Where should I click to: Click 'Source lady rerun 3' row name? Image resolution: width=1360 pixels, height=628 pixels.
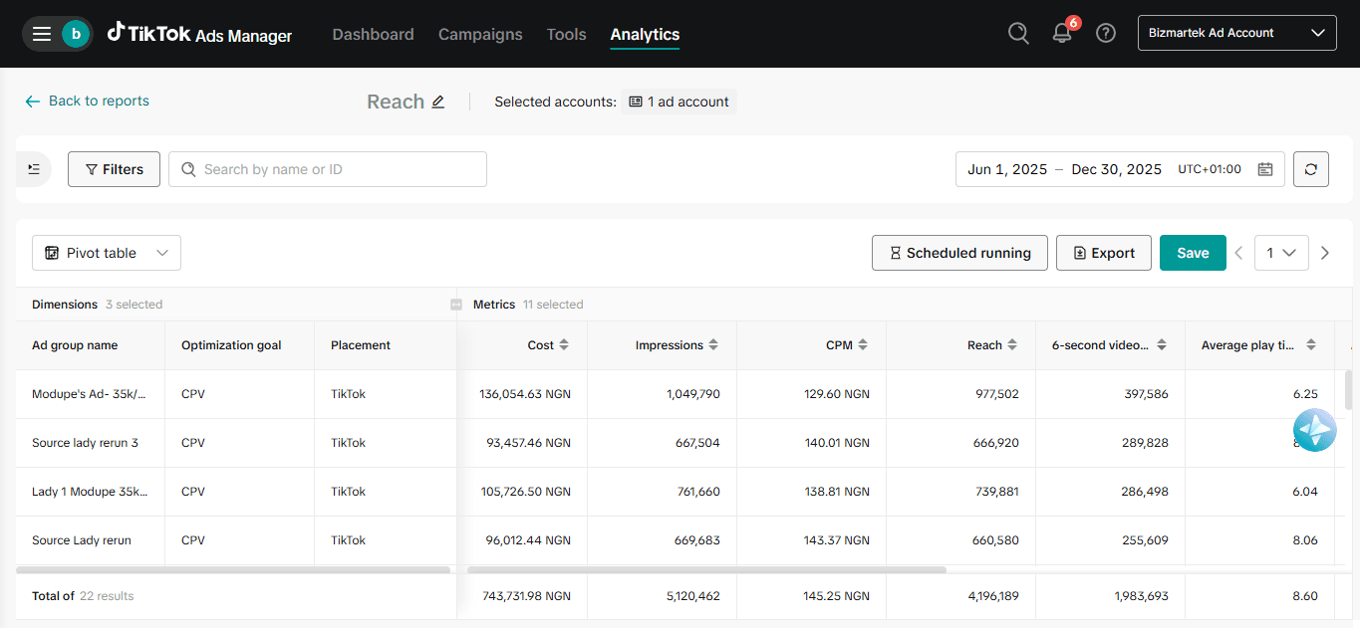[85, 443]
